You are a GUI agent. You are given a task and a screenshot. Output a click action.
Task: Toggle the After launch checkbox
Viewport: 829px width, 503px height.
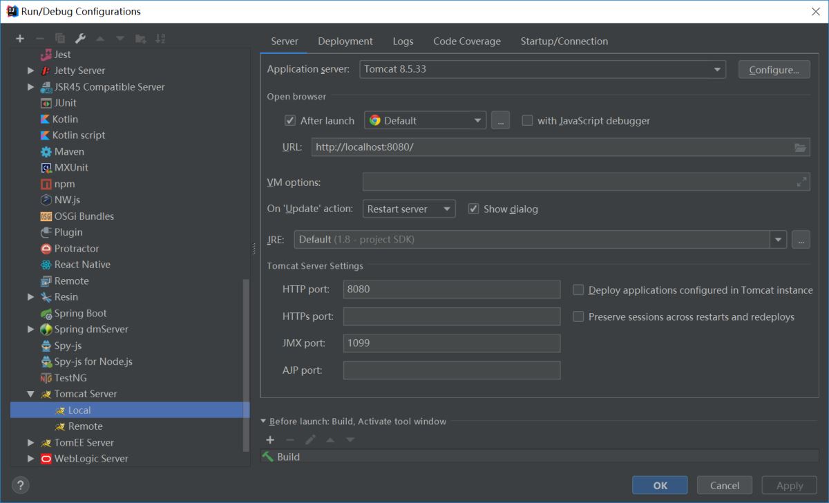point(290,120)
